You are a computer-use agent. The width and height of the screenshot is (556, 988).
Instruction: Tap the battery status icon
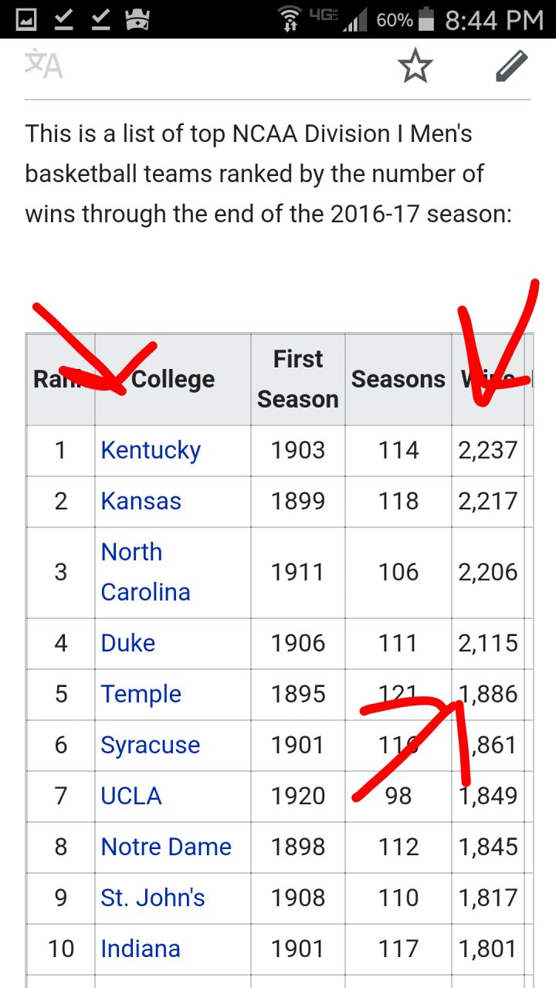pos(426,19)
